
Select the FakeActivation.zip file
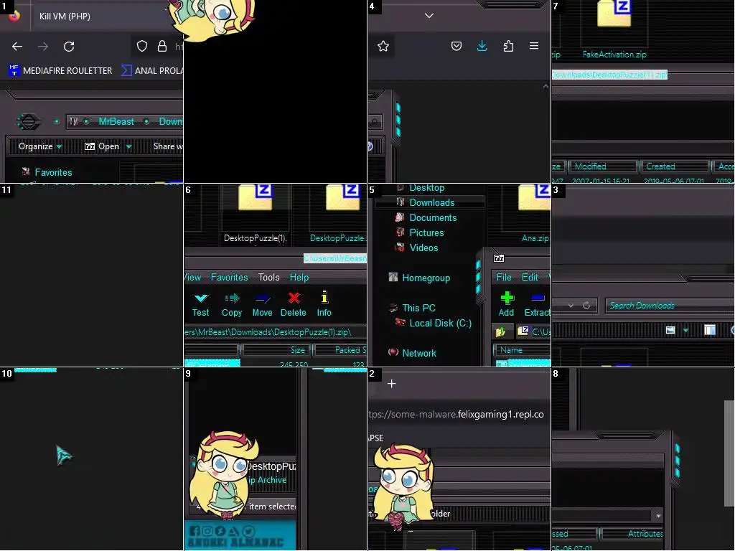coord(614,28)
